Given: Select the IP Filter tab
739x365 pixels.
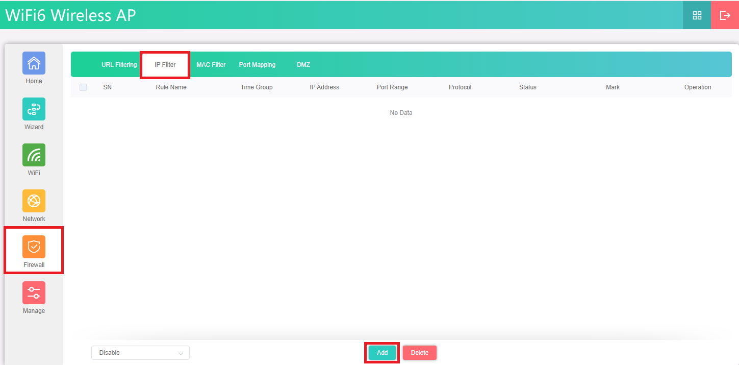Looking at the screenshot, I should click(x=165, y=65).
